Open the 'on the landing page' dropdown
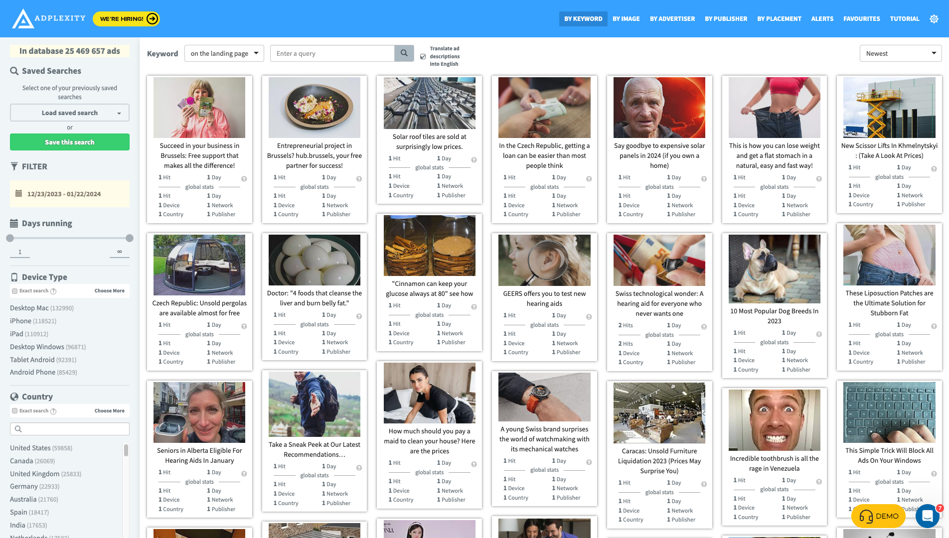Screen dimensions: 949x538 click(224, 53)
